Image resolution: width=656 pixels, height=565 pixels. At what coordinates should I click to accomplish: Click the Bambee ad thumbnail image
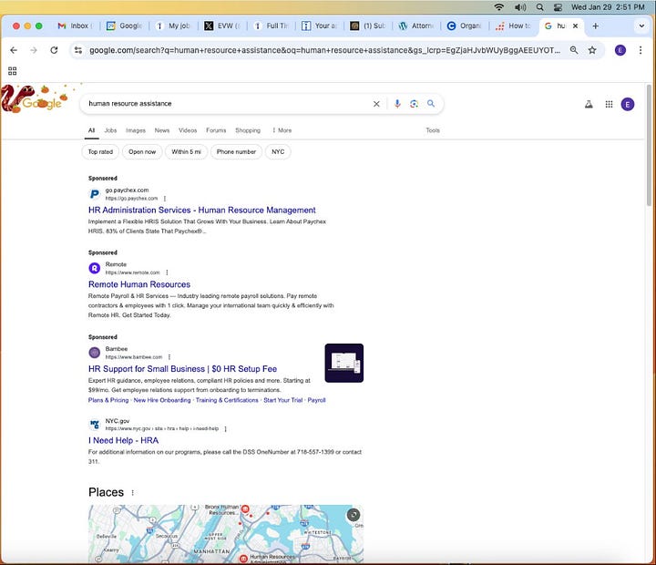tap(343, 364)
